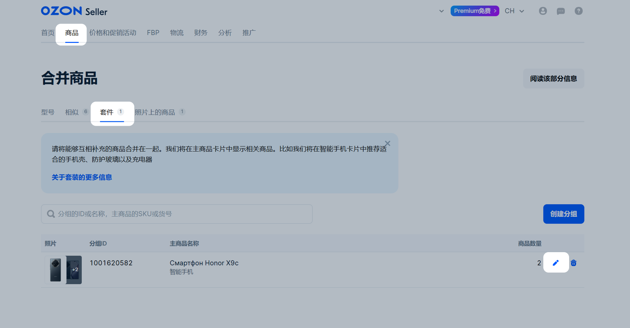Click the 主商品名称 column header
Image resolution: width=630 pixels, height=328 pixels.
[184, 244]
